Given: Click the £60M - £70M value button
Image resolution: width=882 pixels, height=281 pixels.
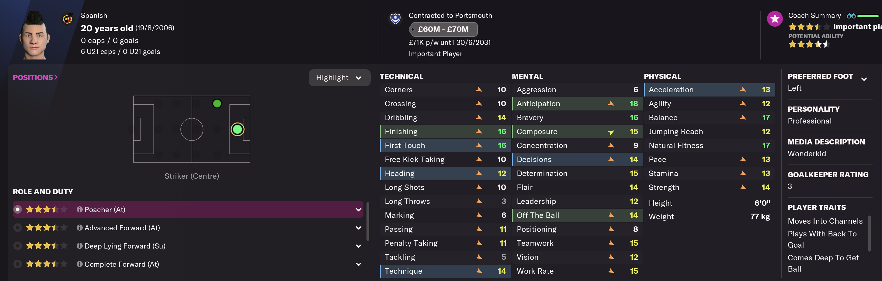Looking at the screenshot, I should (x=443, y=29).
